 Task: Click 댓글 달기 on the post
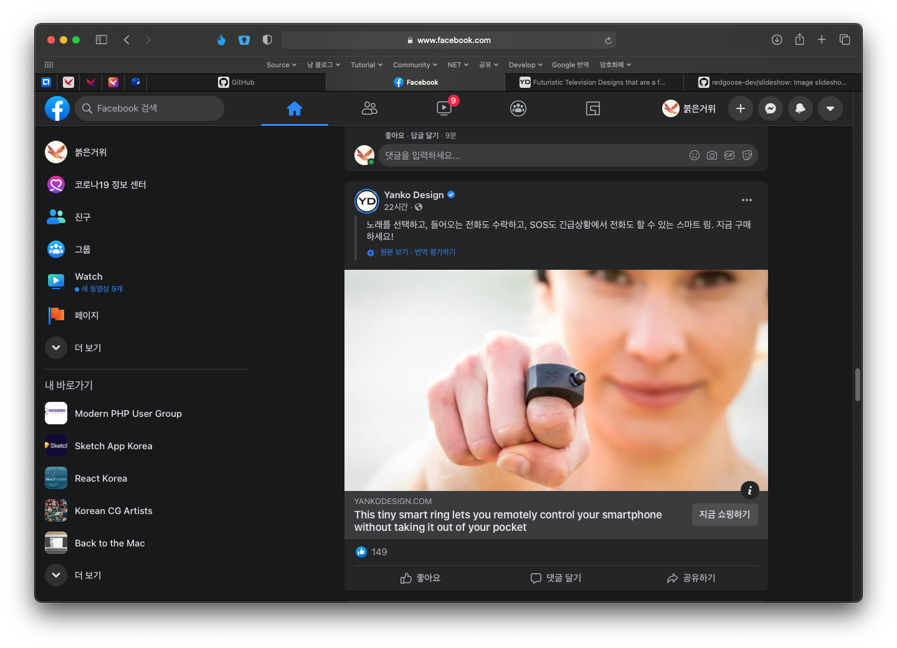(556, 578)
